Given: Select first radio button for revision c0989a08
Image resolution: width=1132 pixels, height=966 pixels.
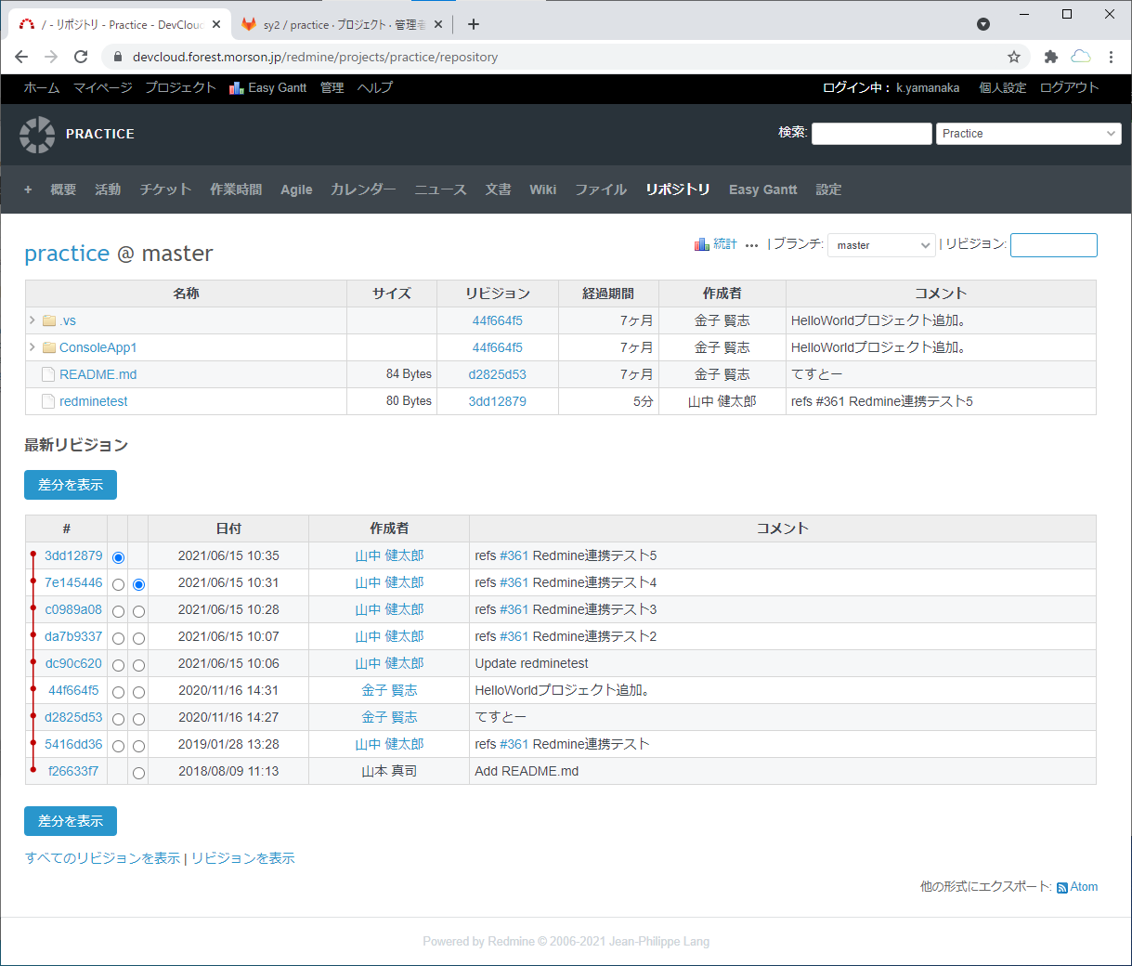Looking at the screenshot, I should [118, 611].
